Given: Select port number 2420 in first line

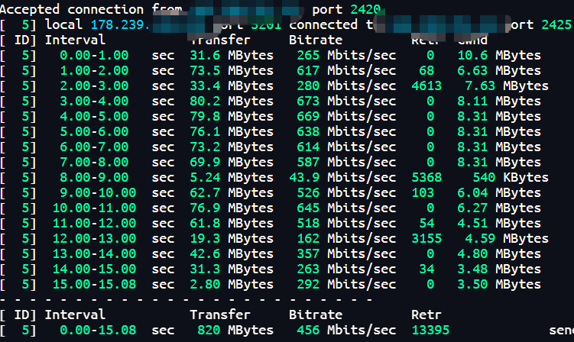Looking at the screenshot, I should (365, 9).
